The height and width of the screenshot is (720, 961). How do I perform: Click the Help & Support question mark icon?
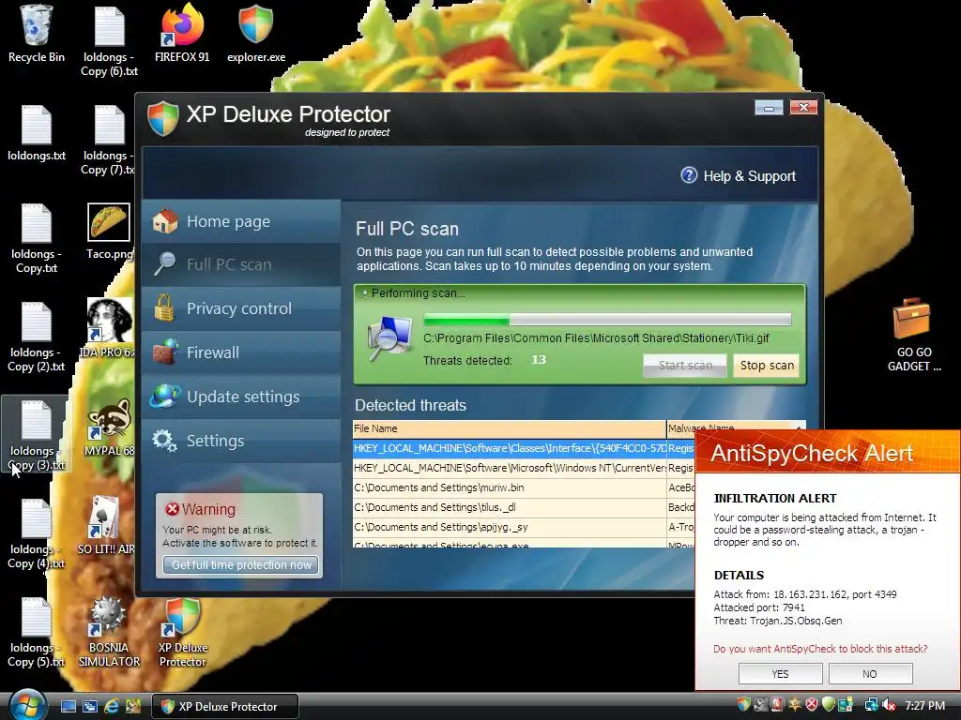pyautogui.click(x=689, y=175)
